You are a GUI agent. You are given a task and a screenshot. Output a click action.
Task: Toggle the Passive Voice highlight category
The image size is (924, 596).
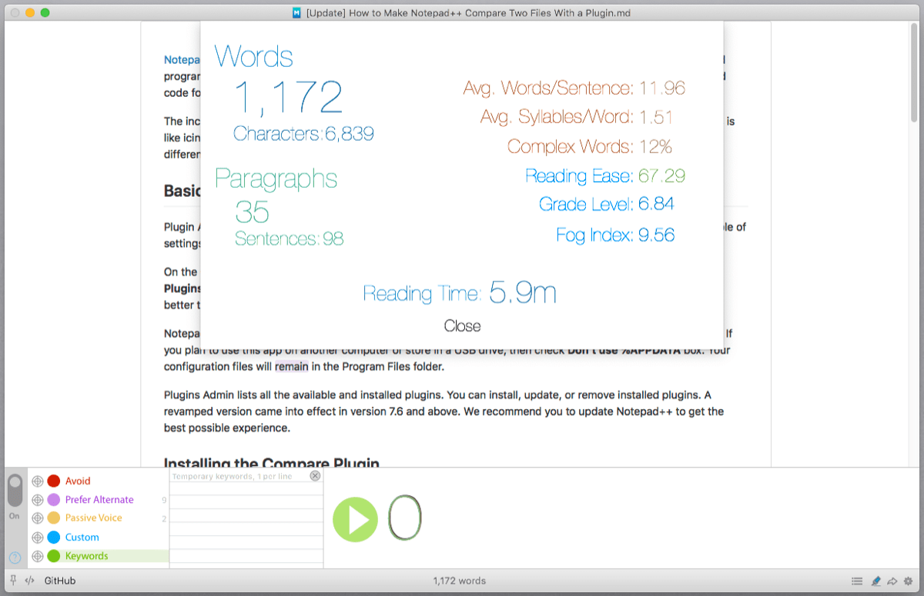tap(93, 518)
